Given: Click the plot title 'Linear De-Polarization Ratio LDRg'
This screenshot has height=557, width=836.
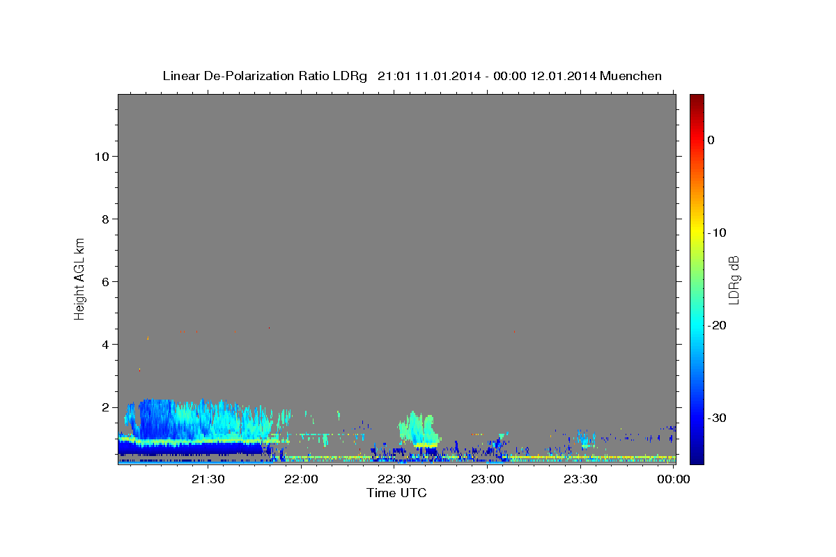Looking at the screenshot, I should (264, 76).
